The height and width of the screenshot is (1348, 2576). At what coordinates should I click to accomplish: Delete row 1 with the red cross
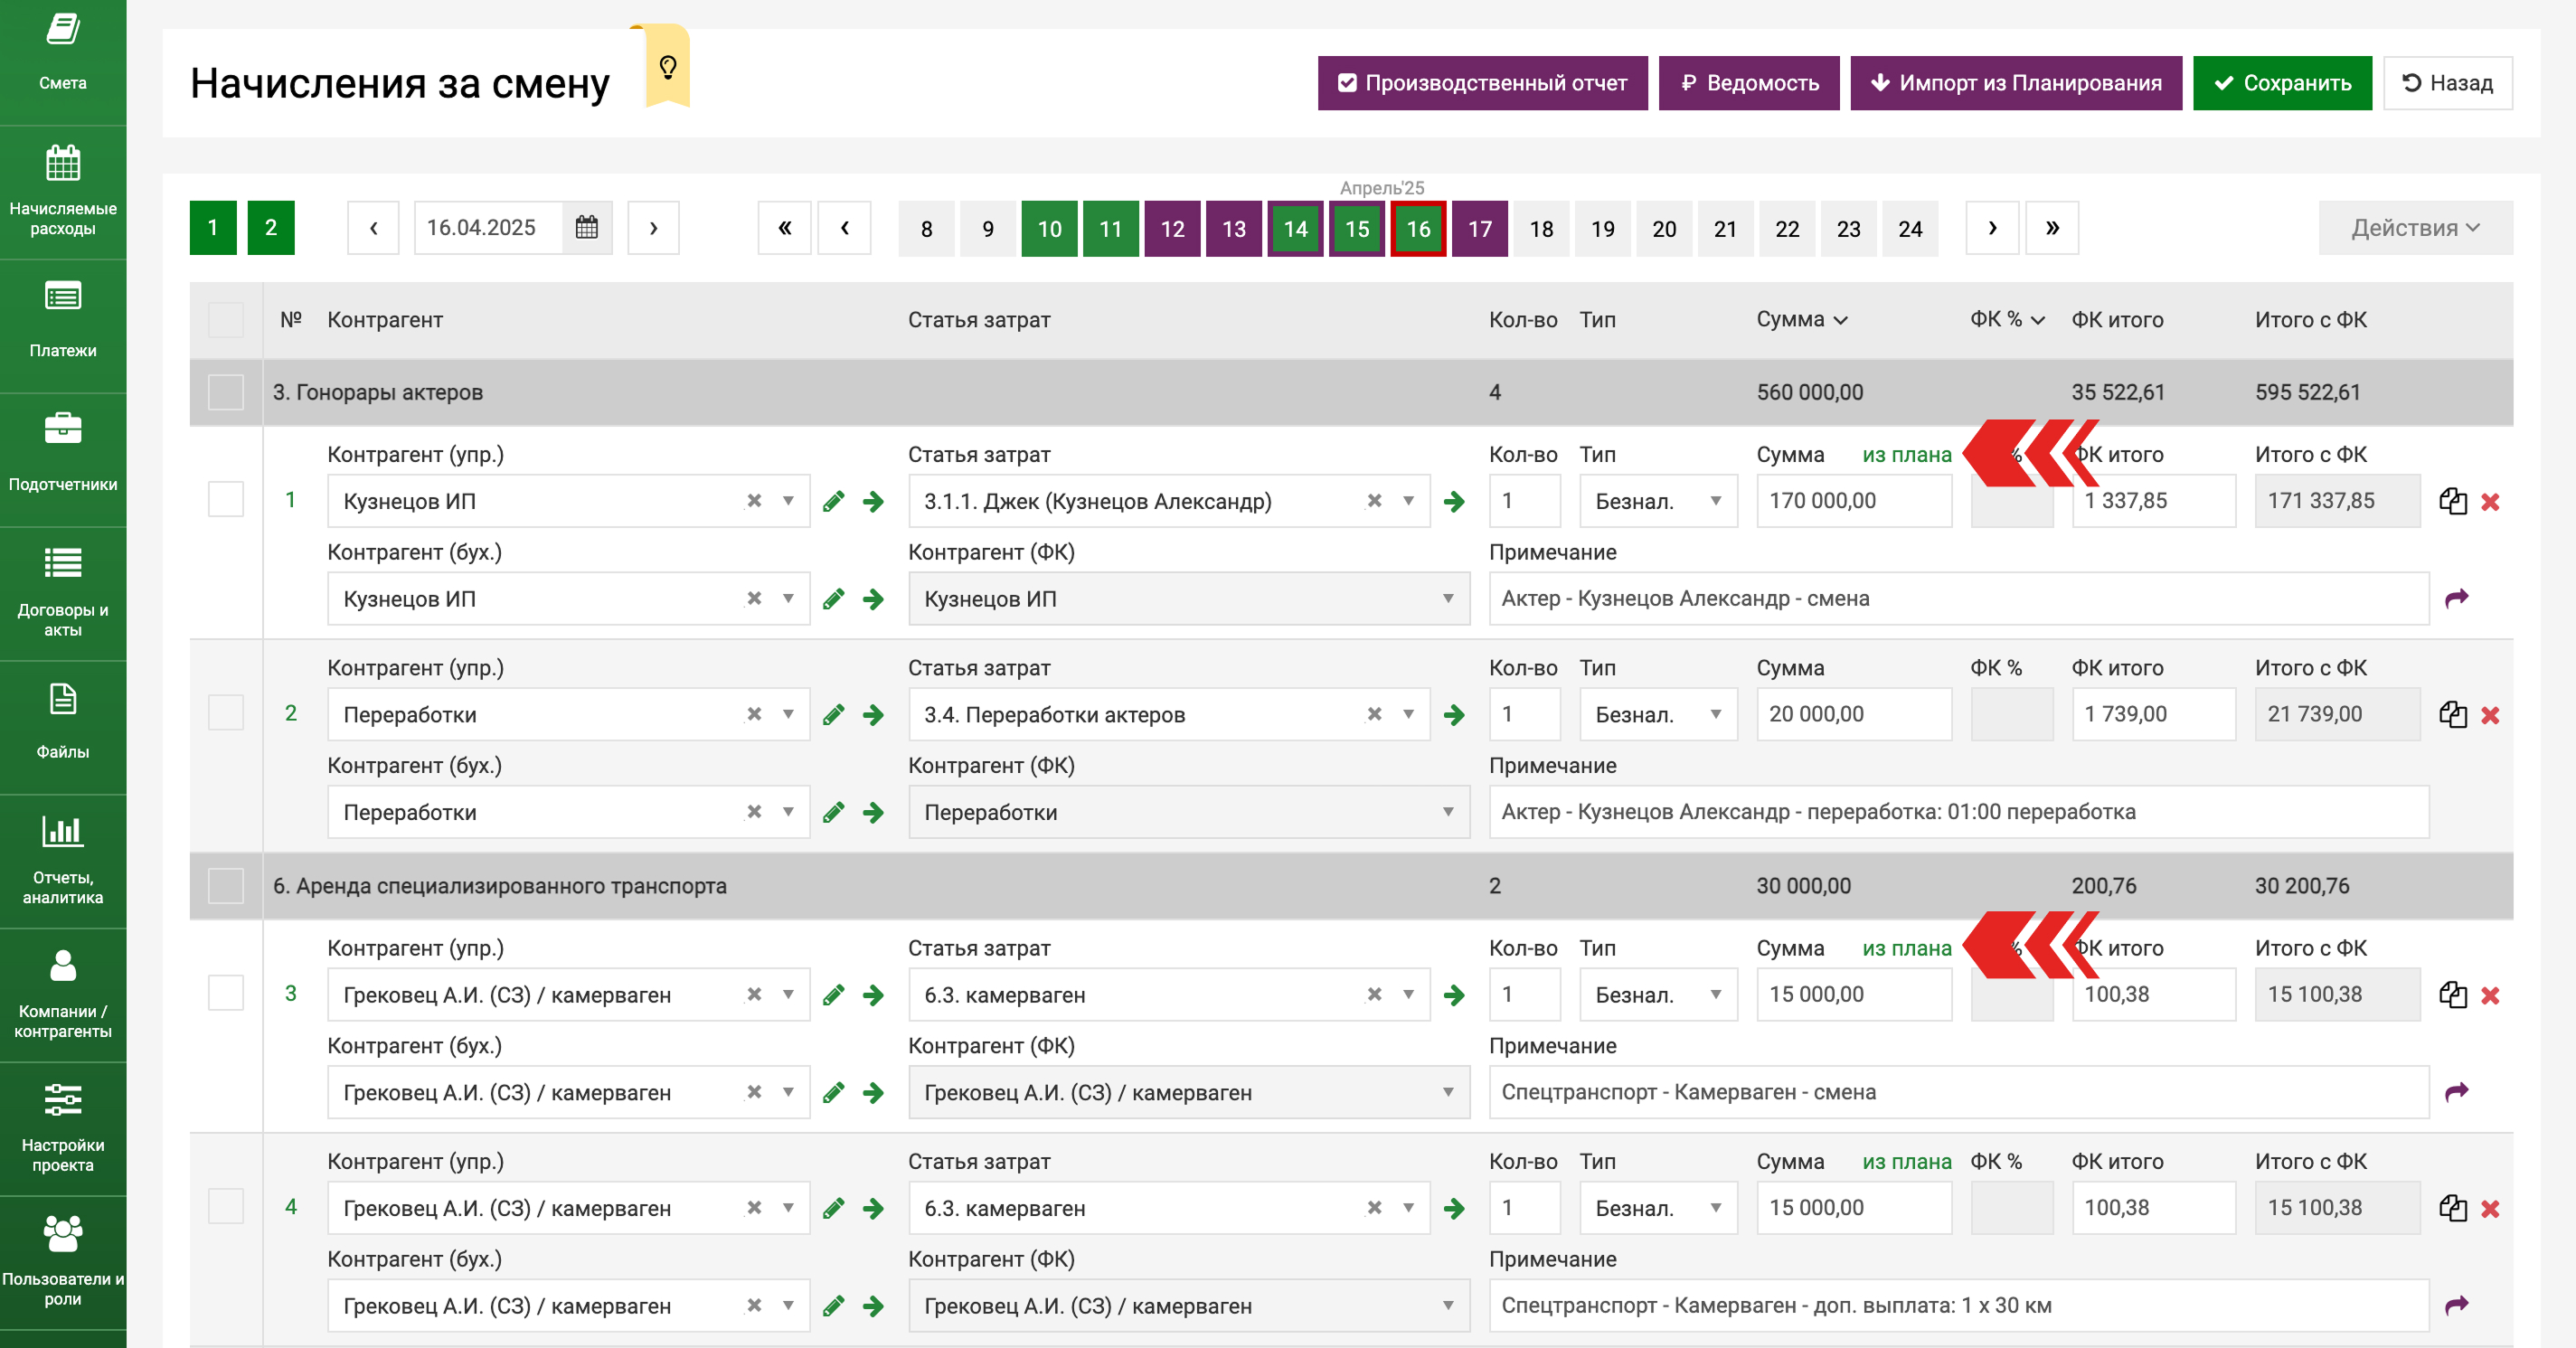[x=2491, y=502]
